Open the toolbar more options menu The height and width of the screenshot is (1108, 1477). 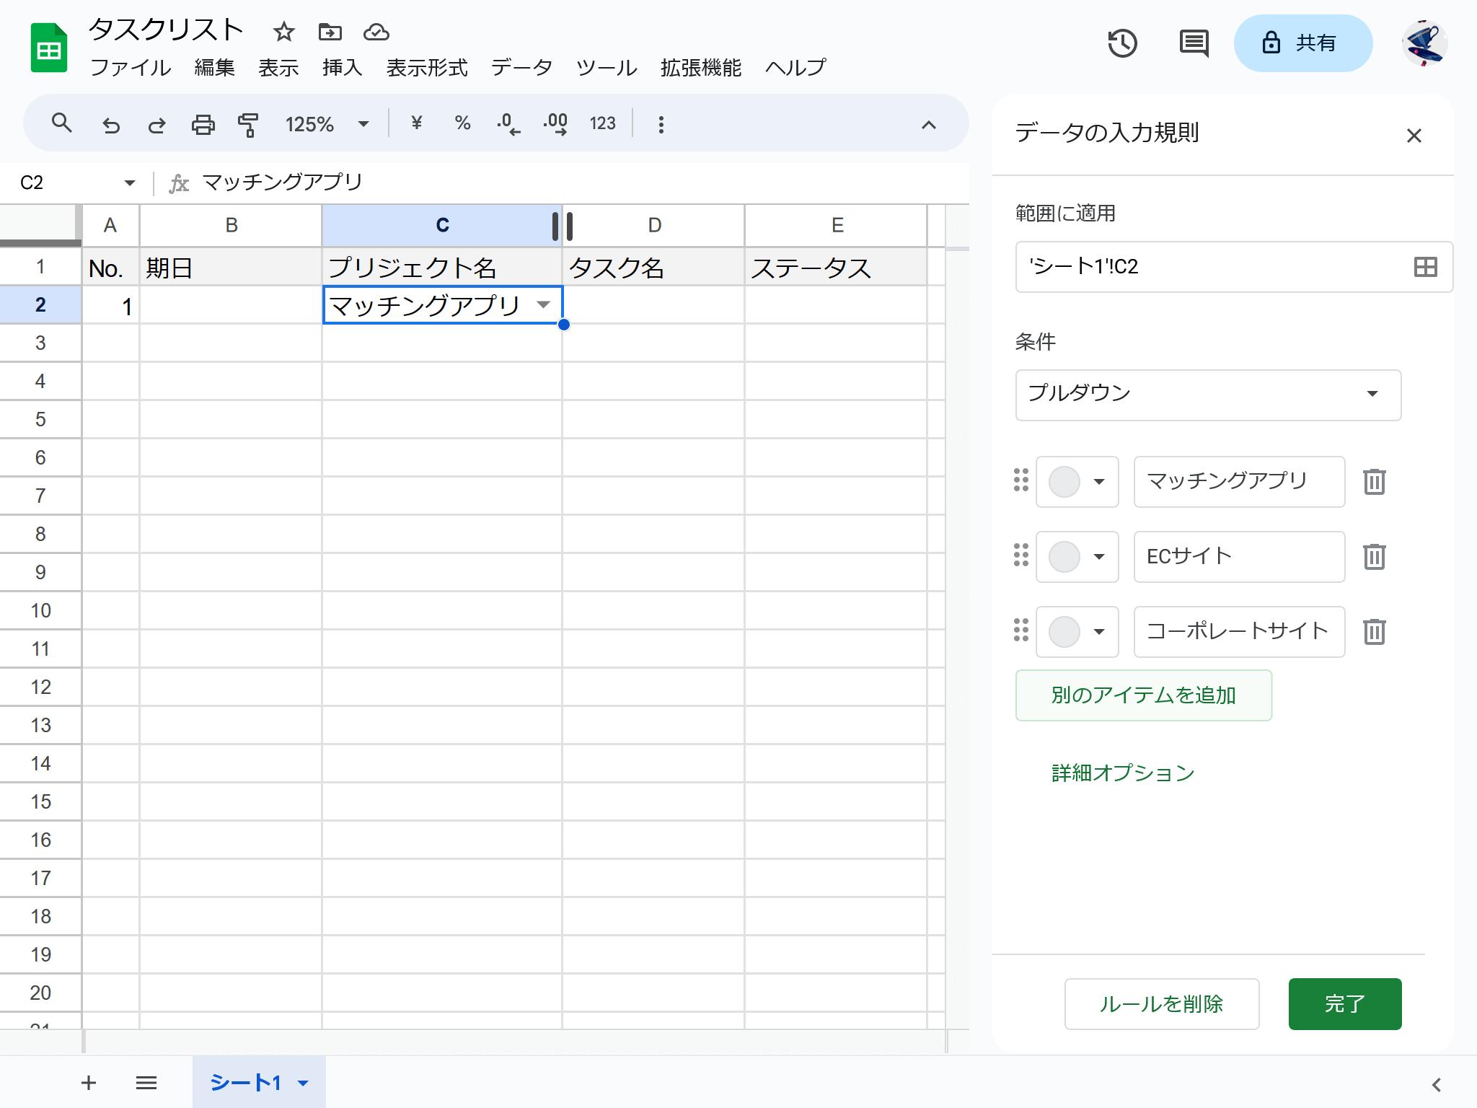point(661,124)
